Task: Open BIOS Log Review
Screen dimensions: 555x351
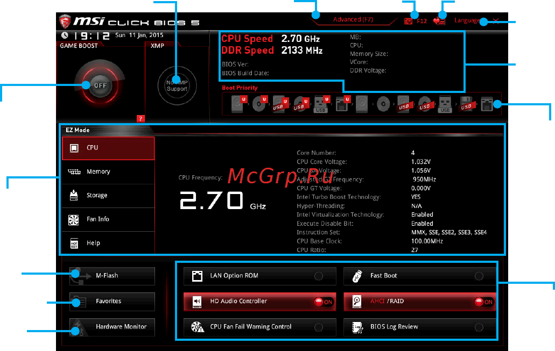Action: pos(420,327)
